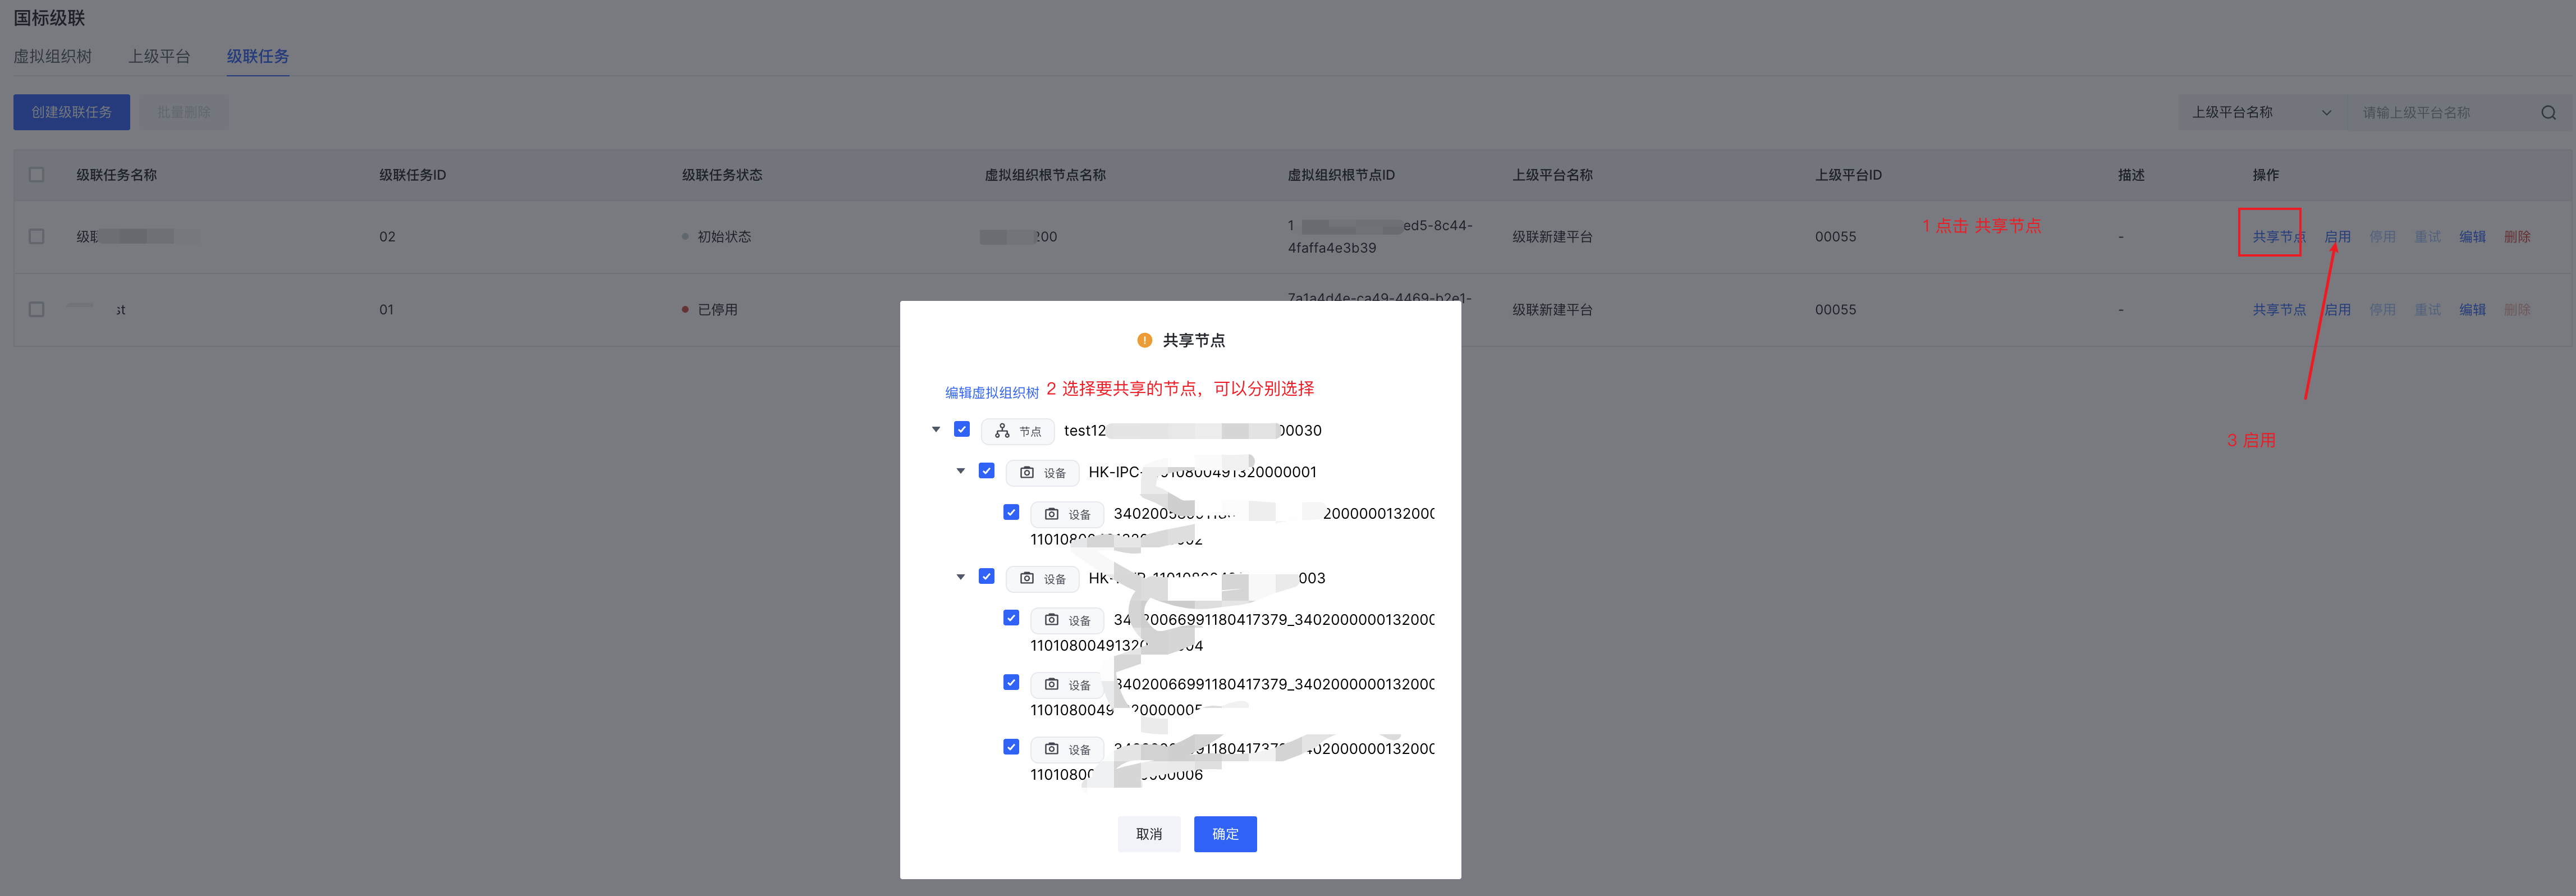The width and height of the screenshot is (2576, 896).
Task: Click the 设备 camera tag for device ending 003
Action: coord(1043,579)
